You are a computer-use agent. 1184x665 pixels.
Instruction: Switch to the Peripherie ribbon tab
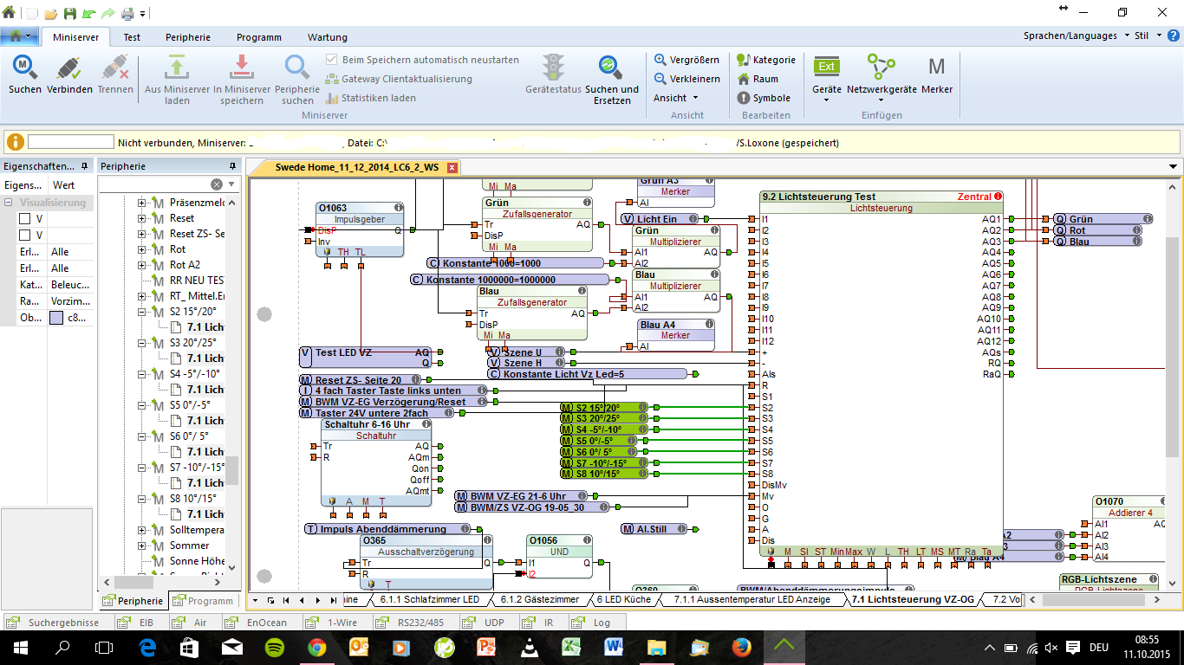tap(188, 37)
